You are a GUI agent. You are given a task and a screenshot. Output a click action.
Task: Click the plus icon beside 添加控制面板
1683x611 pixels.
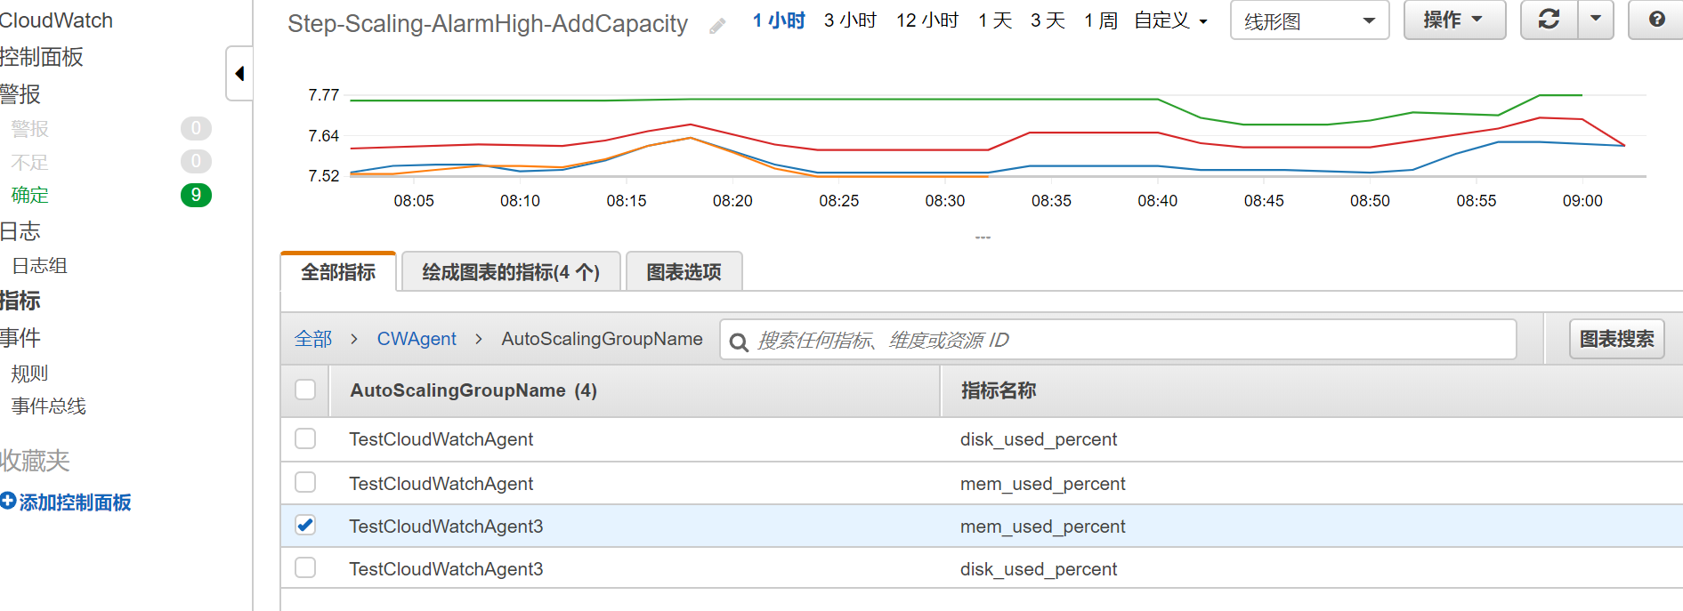tap(8, 501)
